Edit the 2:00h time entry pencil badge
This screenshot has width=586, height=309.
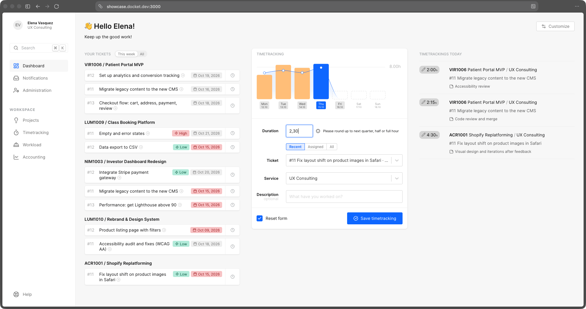429,70
